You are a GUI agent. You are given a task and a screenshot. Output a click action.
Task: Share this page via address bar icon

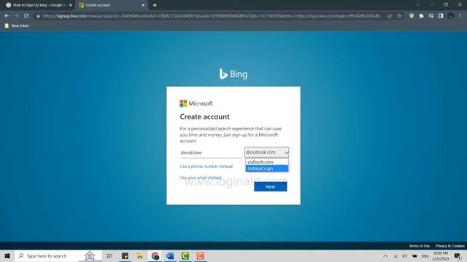(x=390, y=16)
